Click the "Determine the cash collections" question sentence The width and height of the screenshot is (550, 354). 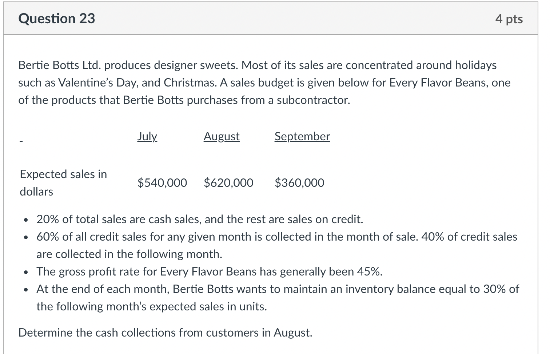165,333
